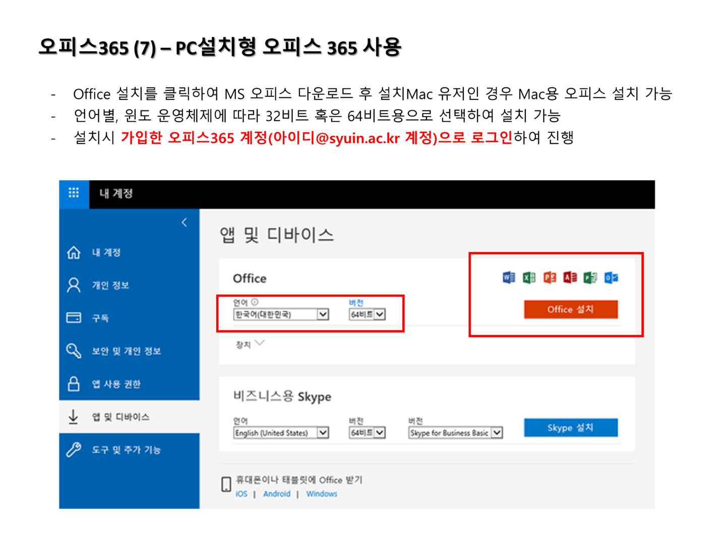Click the person icon for 개인 정보

[x=74, y=285]
